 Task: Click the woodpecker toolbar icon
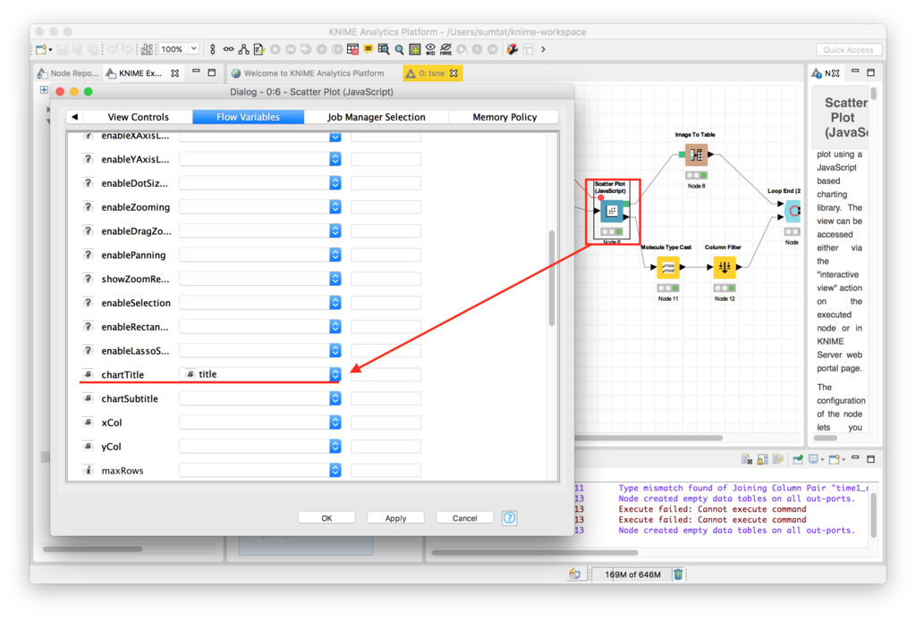point(513,50)
